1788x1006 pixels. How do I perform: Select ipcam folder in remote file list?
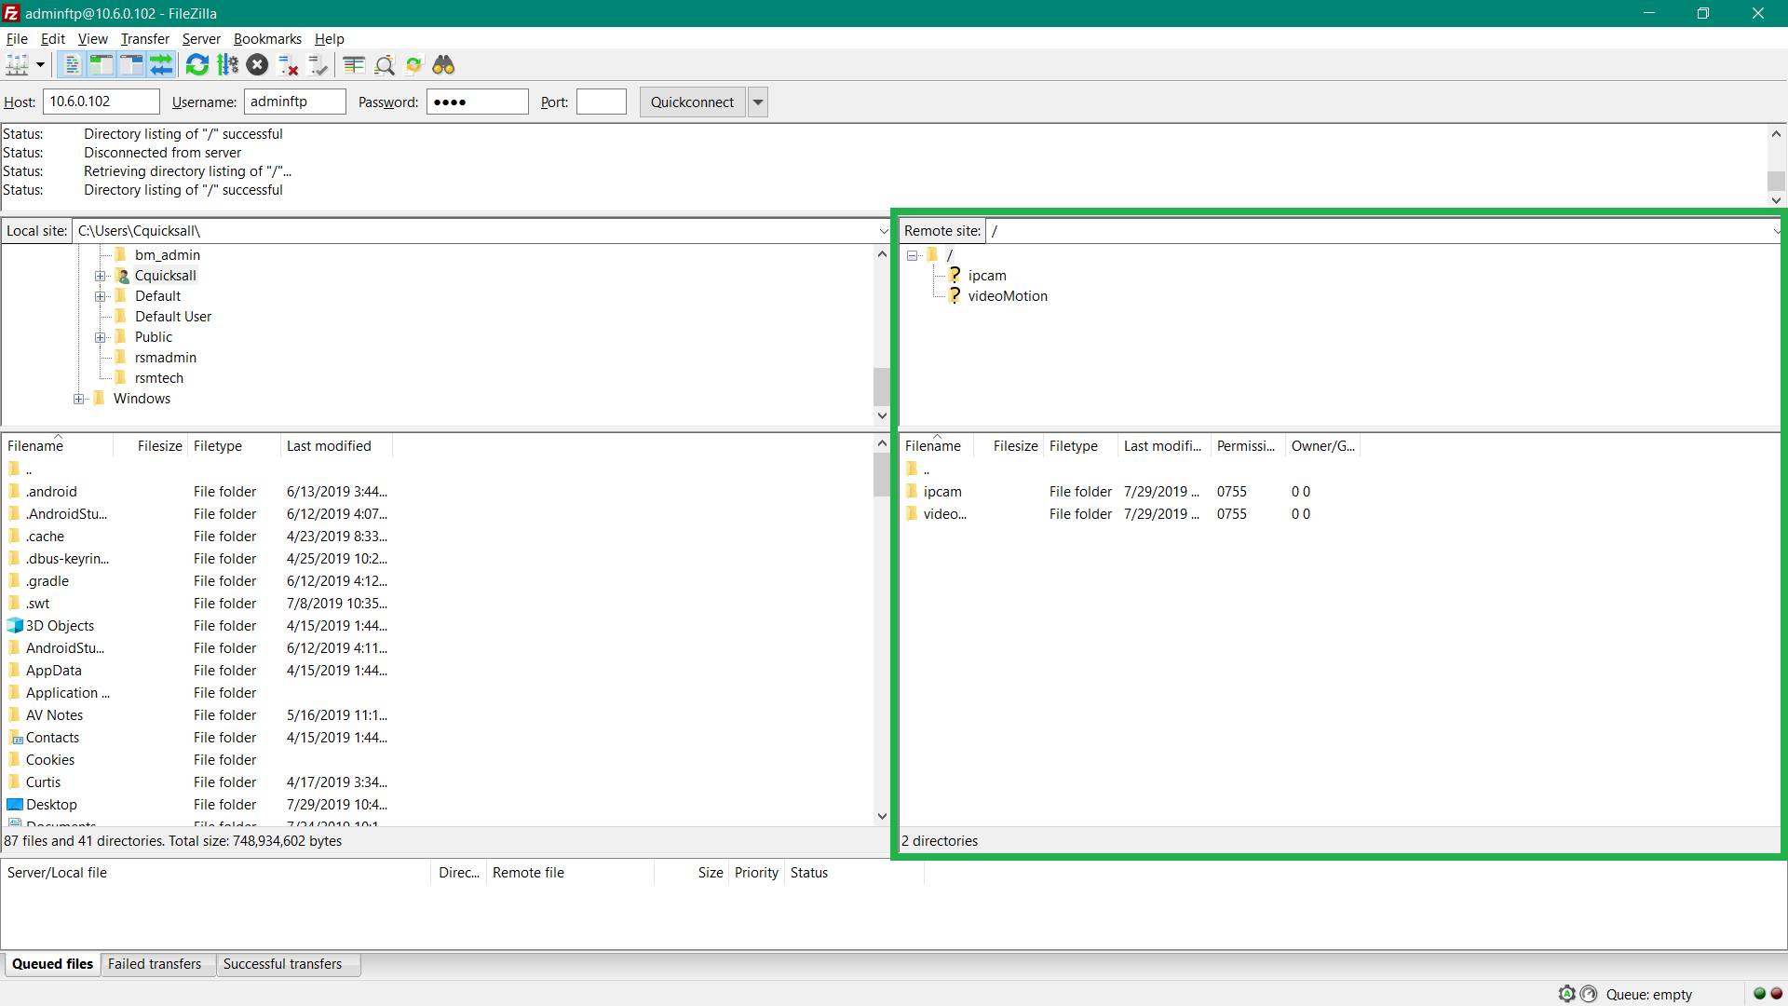pyautogui.click(x=942, y=492)
